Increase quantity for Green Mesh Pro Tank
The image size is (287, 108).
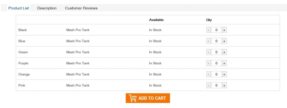224,52
